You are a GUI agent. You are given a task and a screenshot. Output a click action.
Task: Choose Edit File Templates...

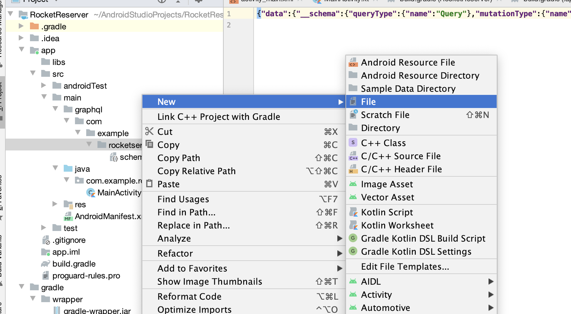pyautogui.click(x=421, y=266)
